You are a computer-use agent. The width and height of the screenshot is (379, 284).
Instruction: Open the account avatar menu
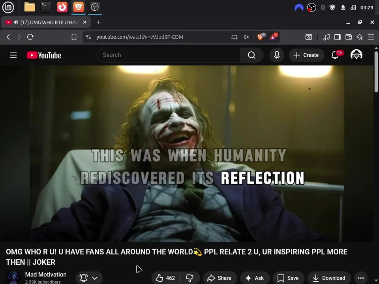[356, 54]
